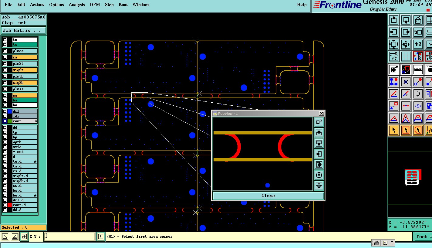
Task: Click the pan left icon in main toolbar
Action: point(393,32)
